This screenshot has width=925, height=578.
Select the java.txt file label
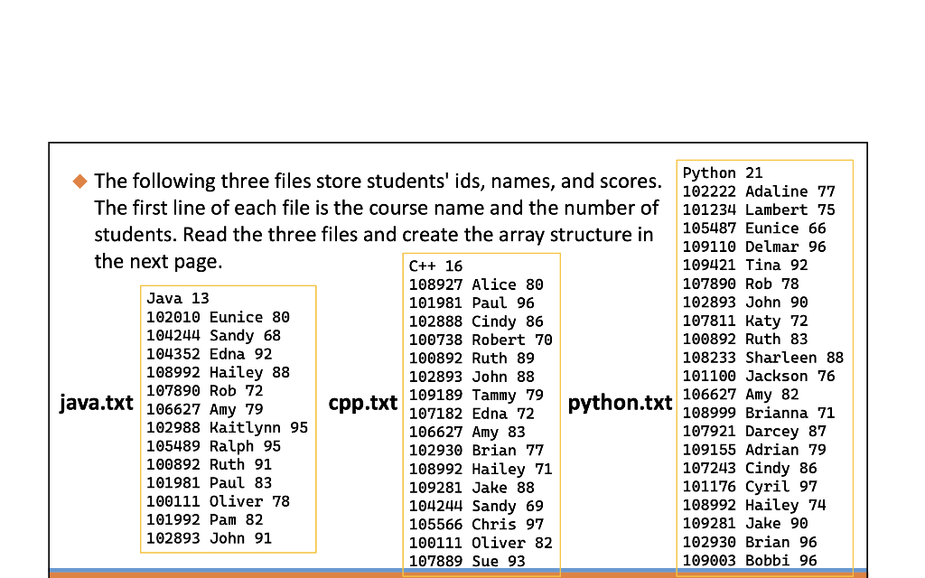point(96,403)
